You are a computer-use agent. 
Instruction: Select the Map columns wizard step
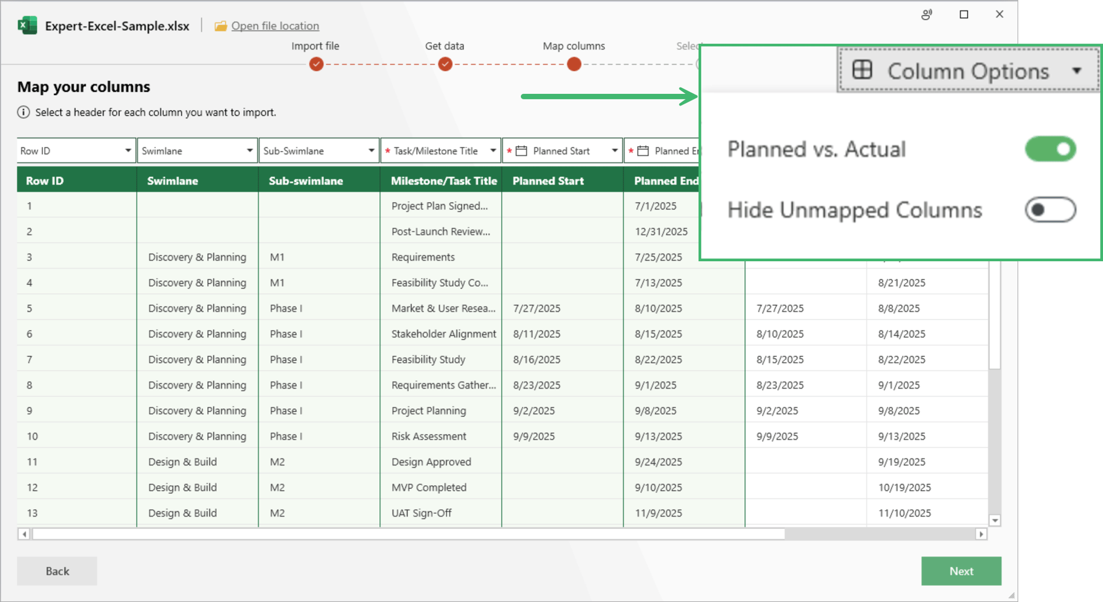[x=573, y=64]
